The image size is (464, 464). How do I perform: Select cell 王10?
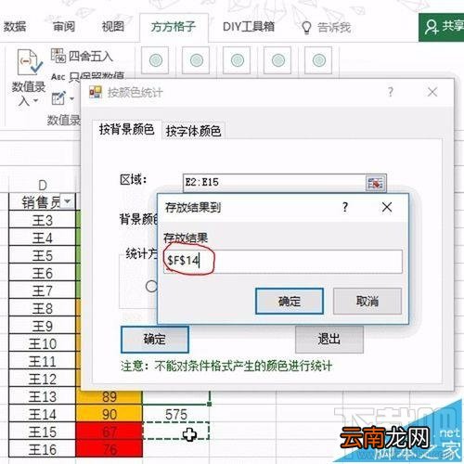coord(43,343)
